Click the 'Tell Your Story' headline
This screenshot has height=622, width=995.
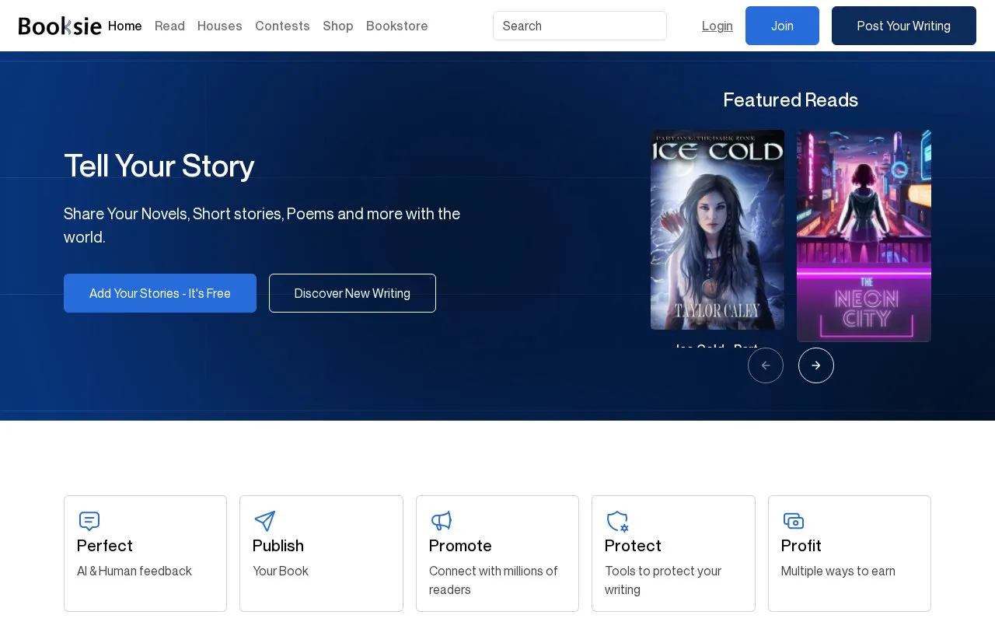click(159, 166)
